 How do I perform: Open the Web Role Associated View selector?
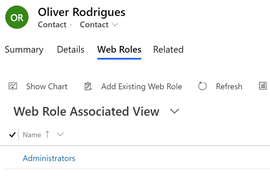click(175, 111)
